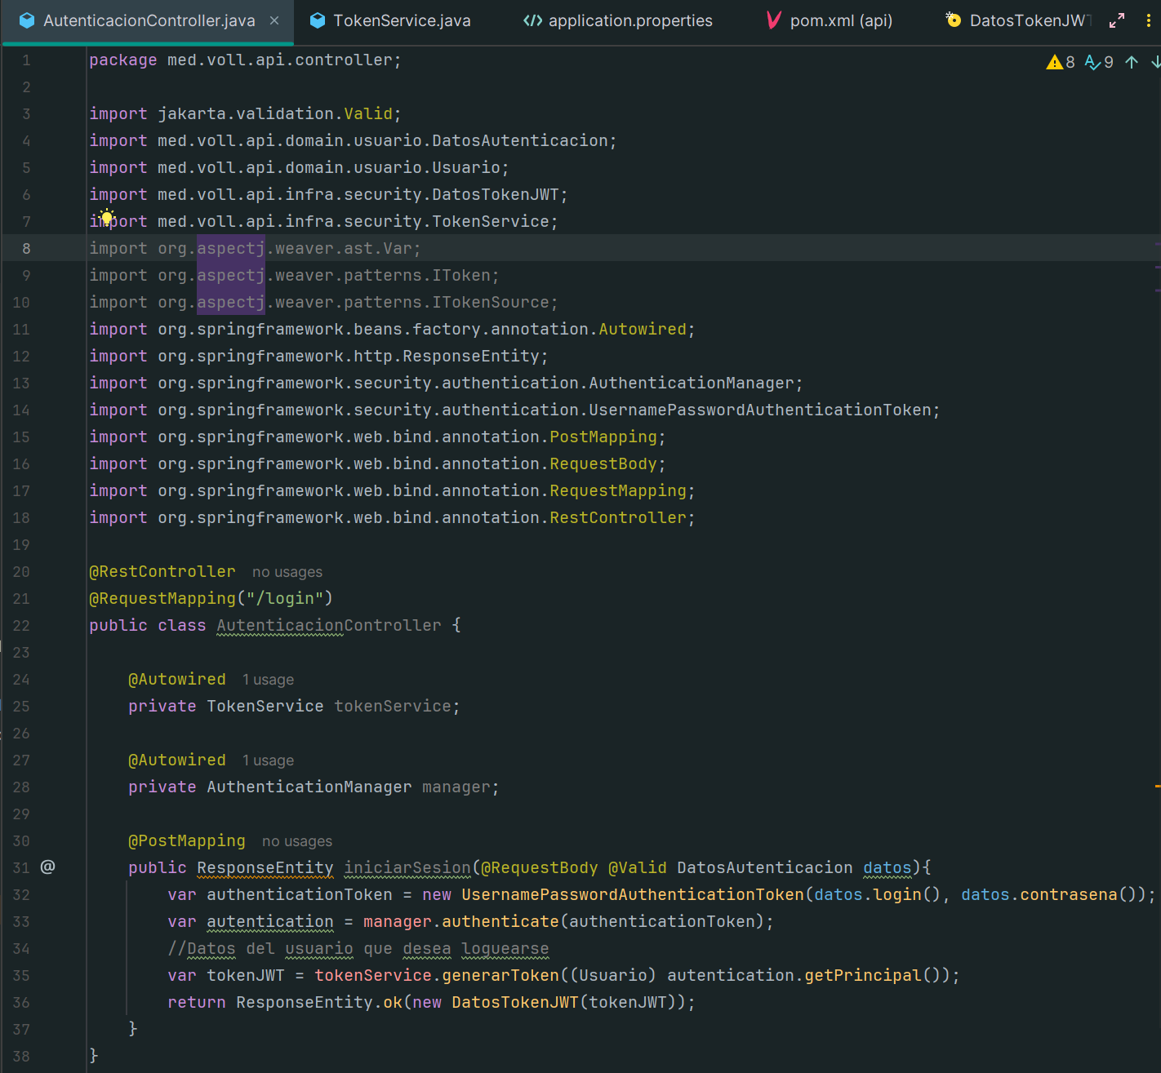
Task: Click the return ResponseEntity.ok statement
Action: point(431,1003)
